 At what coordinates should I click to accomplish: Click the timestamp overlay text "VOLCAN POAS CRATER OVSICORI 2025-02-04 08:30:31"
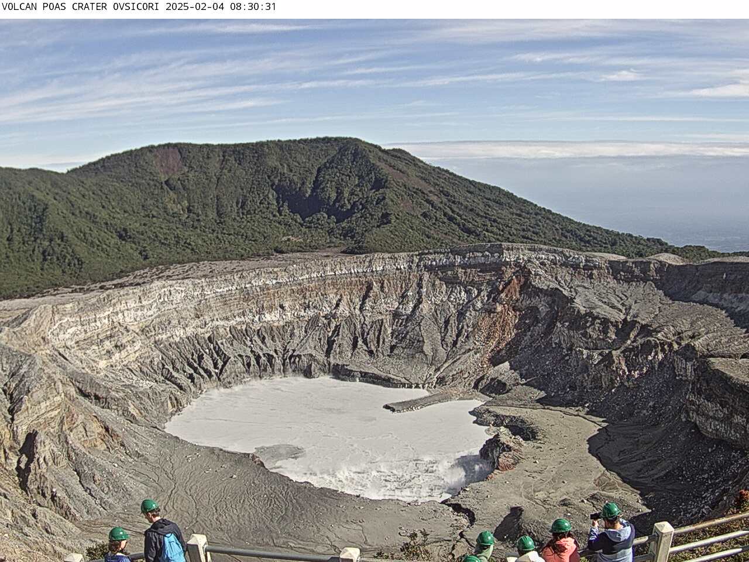(x=139, y=7)
